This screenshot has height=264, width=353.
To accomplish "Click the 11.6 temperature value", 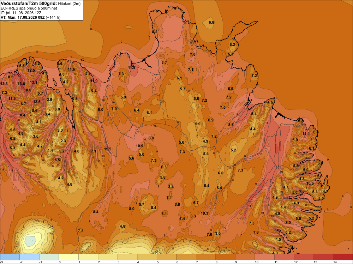I will (71, 69).
